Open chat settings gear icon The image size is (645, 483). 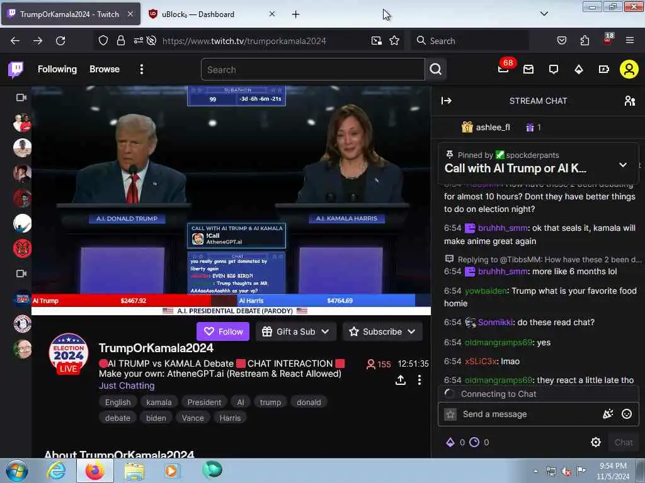click(x=596, y=442)
